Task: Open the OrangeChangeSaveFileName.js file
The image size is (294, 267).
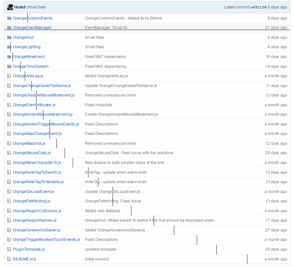Action: click(42, 86)
